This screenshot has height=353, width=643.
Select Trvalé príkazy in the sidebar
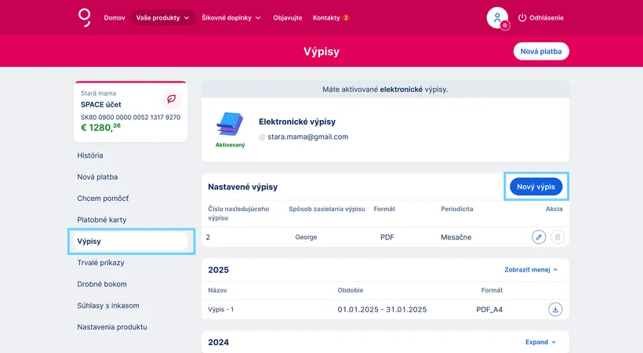[101, 263]
